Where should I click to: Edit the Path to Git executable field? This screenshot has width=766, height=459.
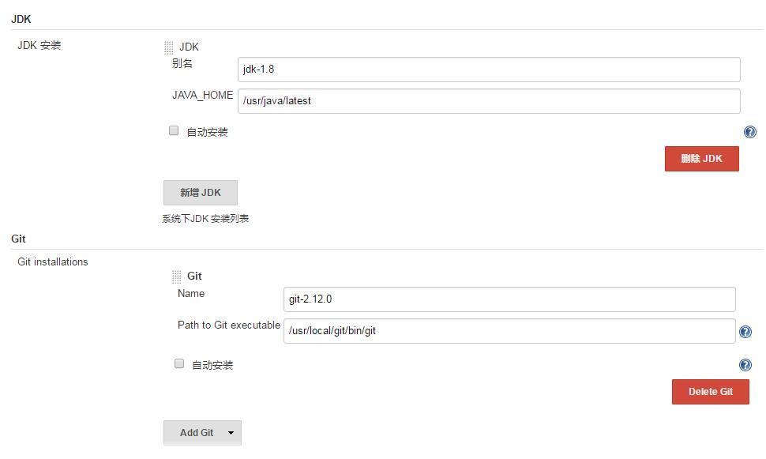(x=509, y=331)
